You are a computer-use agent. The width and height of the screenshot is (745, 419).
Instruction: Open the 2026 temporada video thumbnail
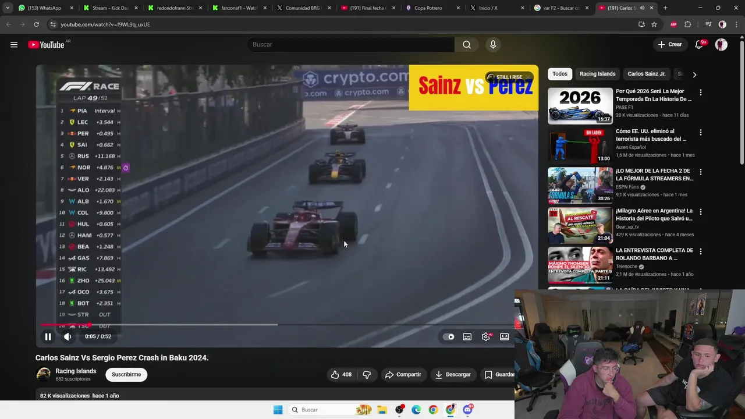(580, 106)
